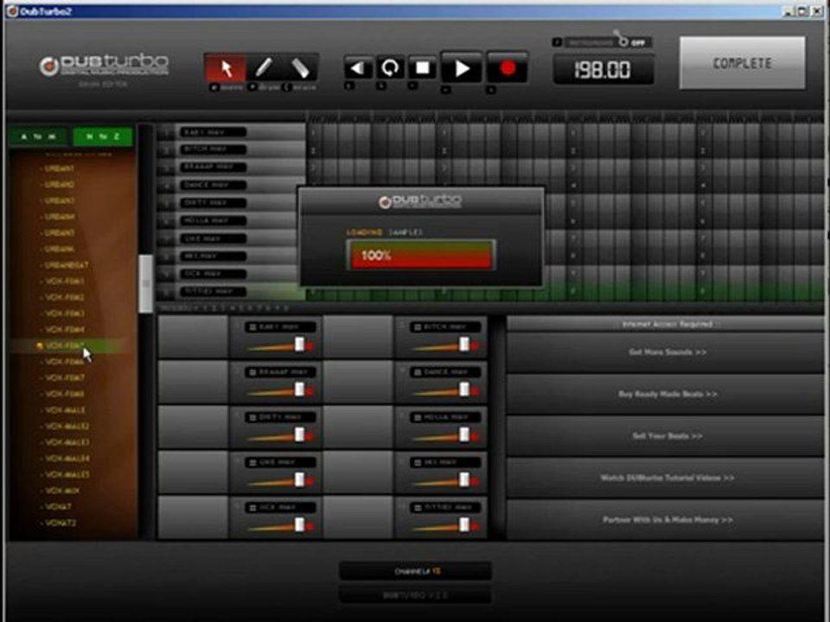Select the arrow pointer tool
This screenshot has height=622, width=830.
(x=226, y=68)
